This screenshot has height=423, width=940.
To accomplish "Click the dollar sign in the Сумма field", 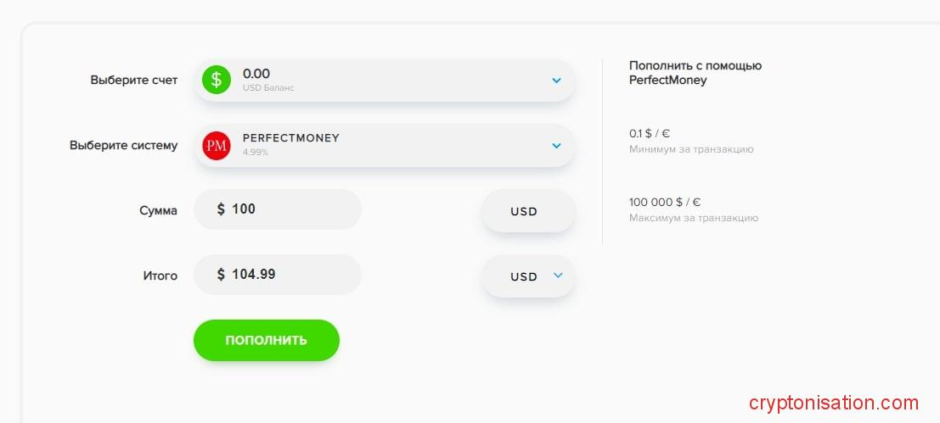I will tap(221, 209).
